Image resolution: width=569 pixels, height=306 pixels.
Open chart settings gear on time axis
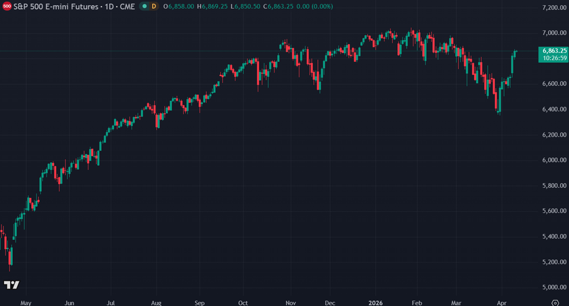pos(553,303)
